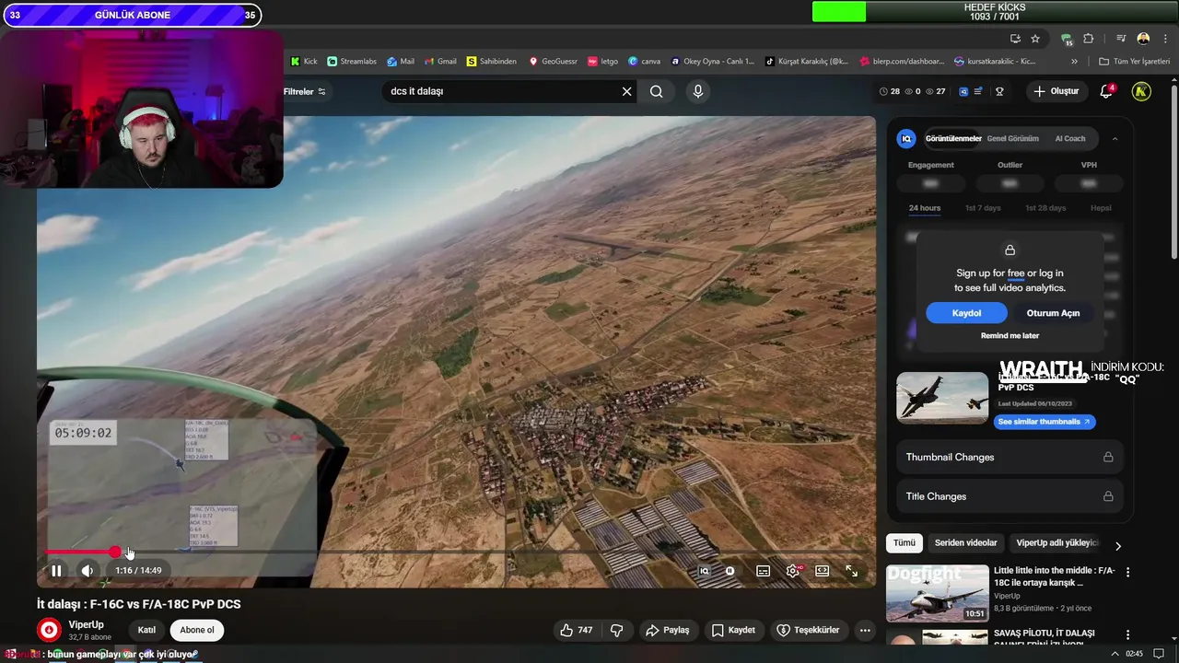1179x663 pixels.
Task: Click the Remind me later link
Action: click(1010, 336)
